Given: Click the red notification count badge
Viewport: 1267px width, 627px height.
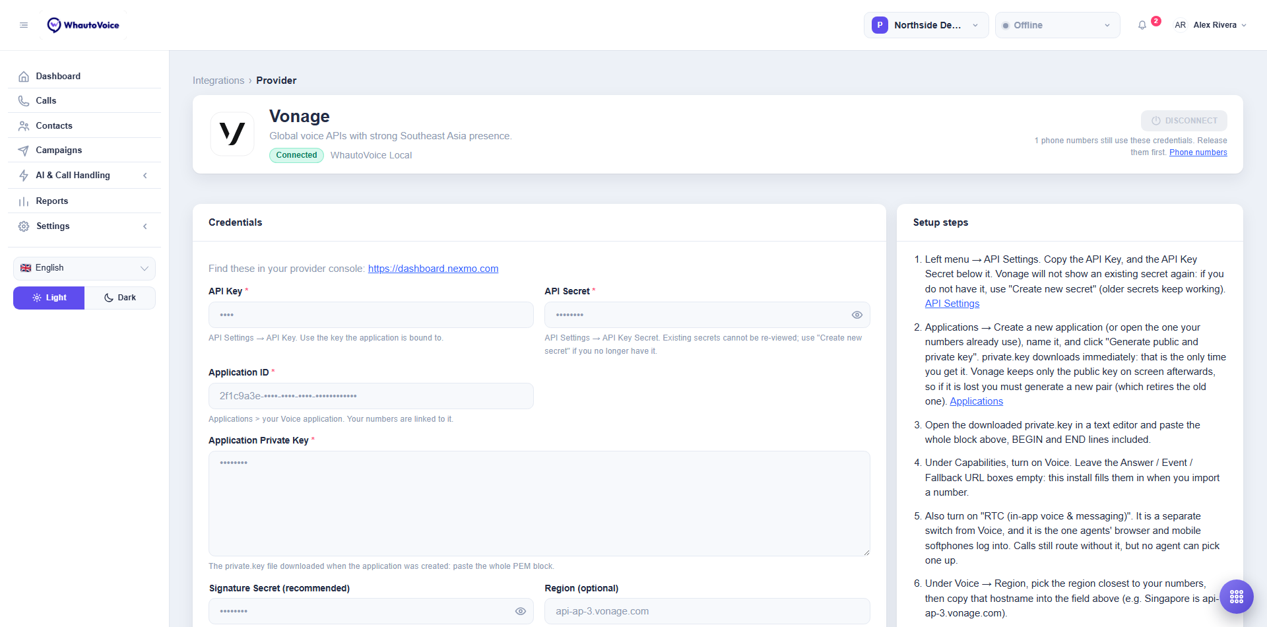Looking at the screenshot, I should [1156, 21].
